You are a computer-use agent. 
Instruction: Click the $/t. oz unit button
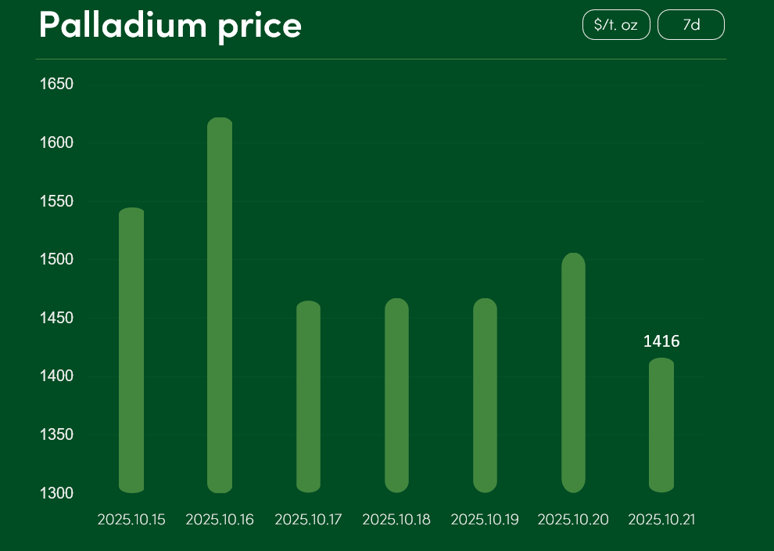(616, 25)
